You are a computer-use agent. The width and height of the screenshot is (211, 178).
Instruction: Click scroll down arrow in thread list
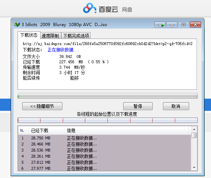[x=194, y=167]
